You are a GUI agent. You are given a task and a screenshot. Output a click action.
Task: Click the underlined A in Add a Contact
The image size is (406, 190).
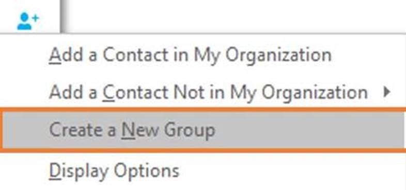[x=55, y=55]
